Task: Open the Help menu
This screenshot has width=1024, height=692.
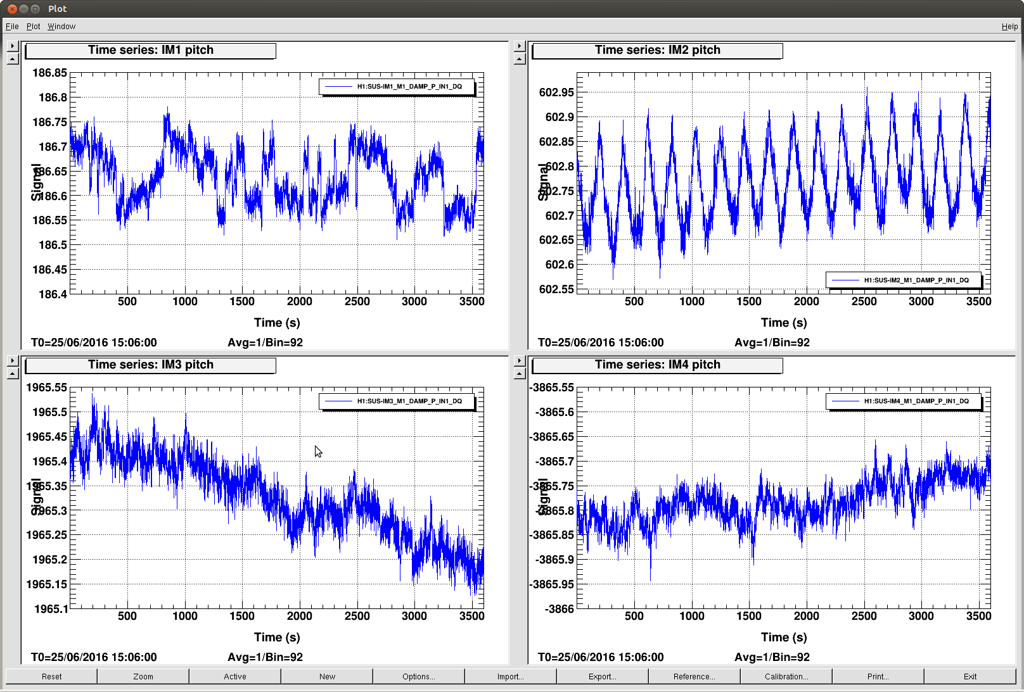Action: click(x=1009, y=27)
